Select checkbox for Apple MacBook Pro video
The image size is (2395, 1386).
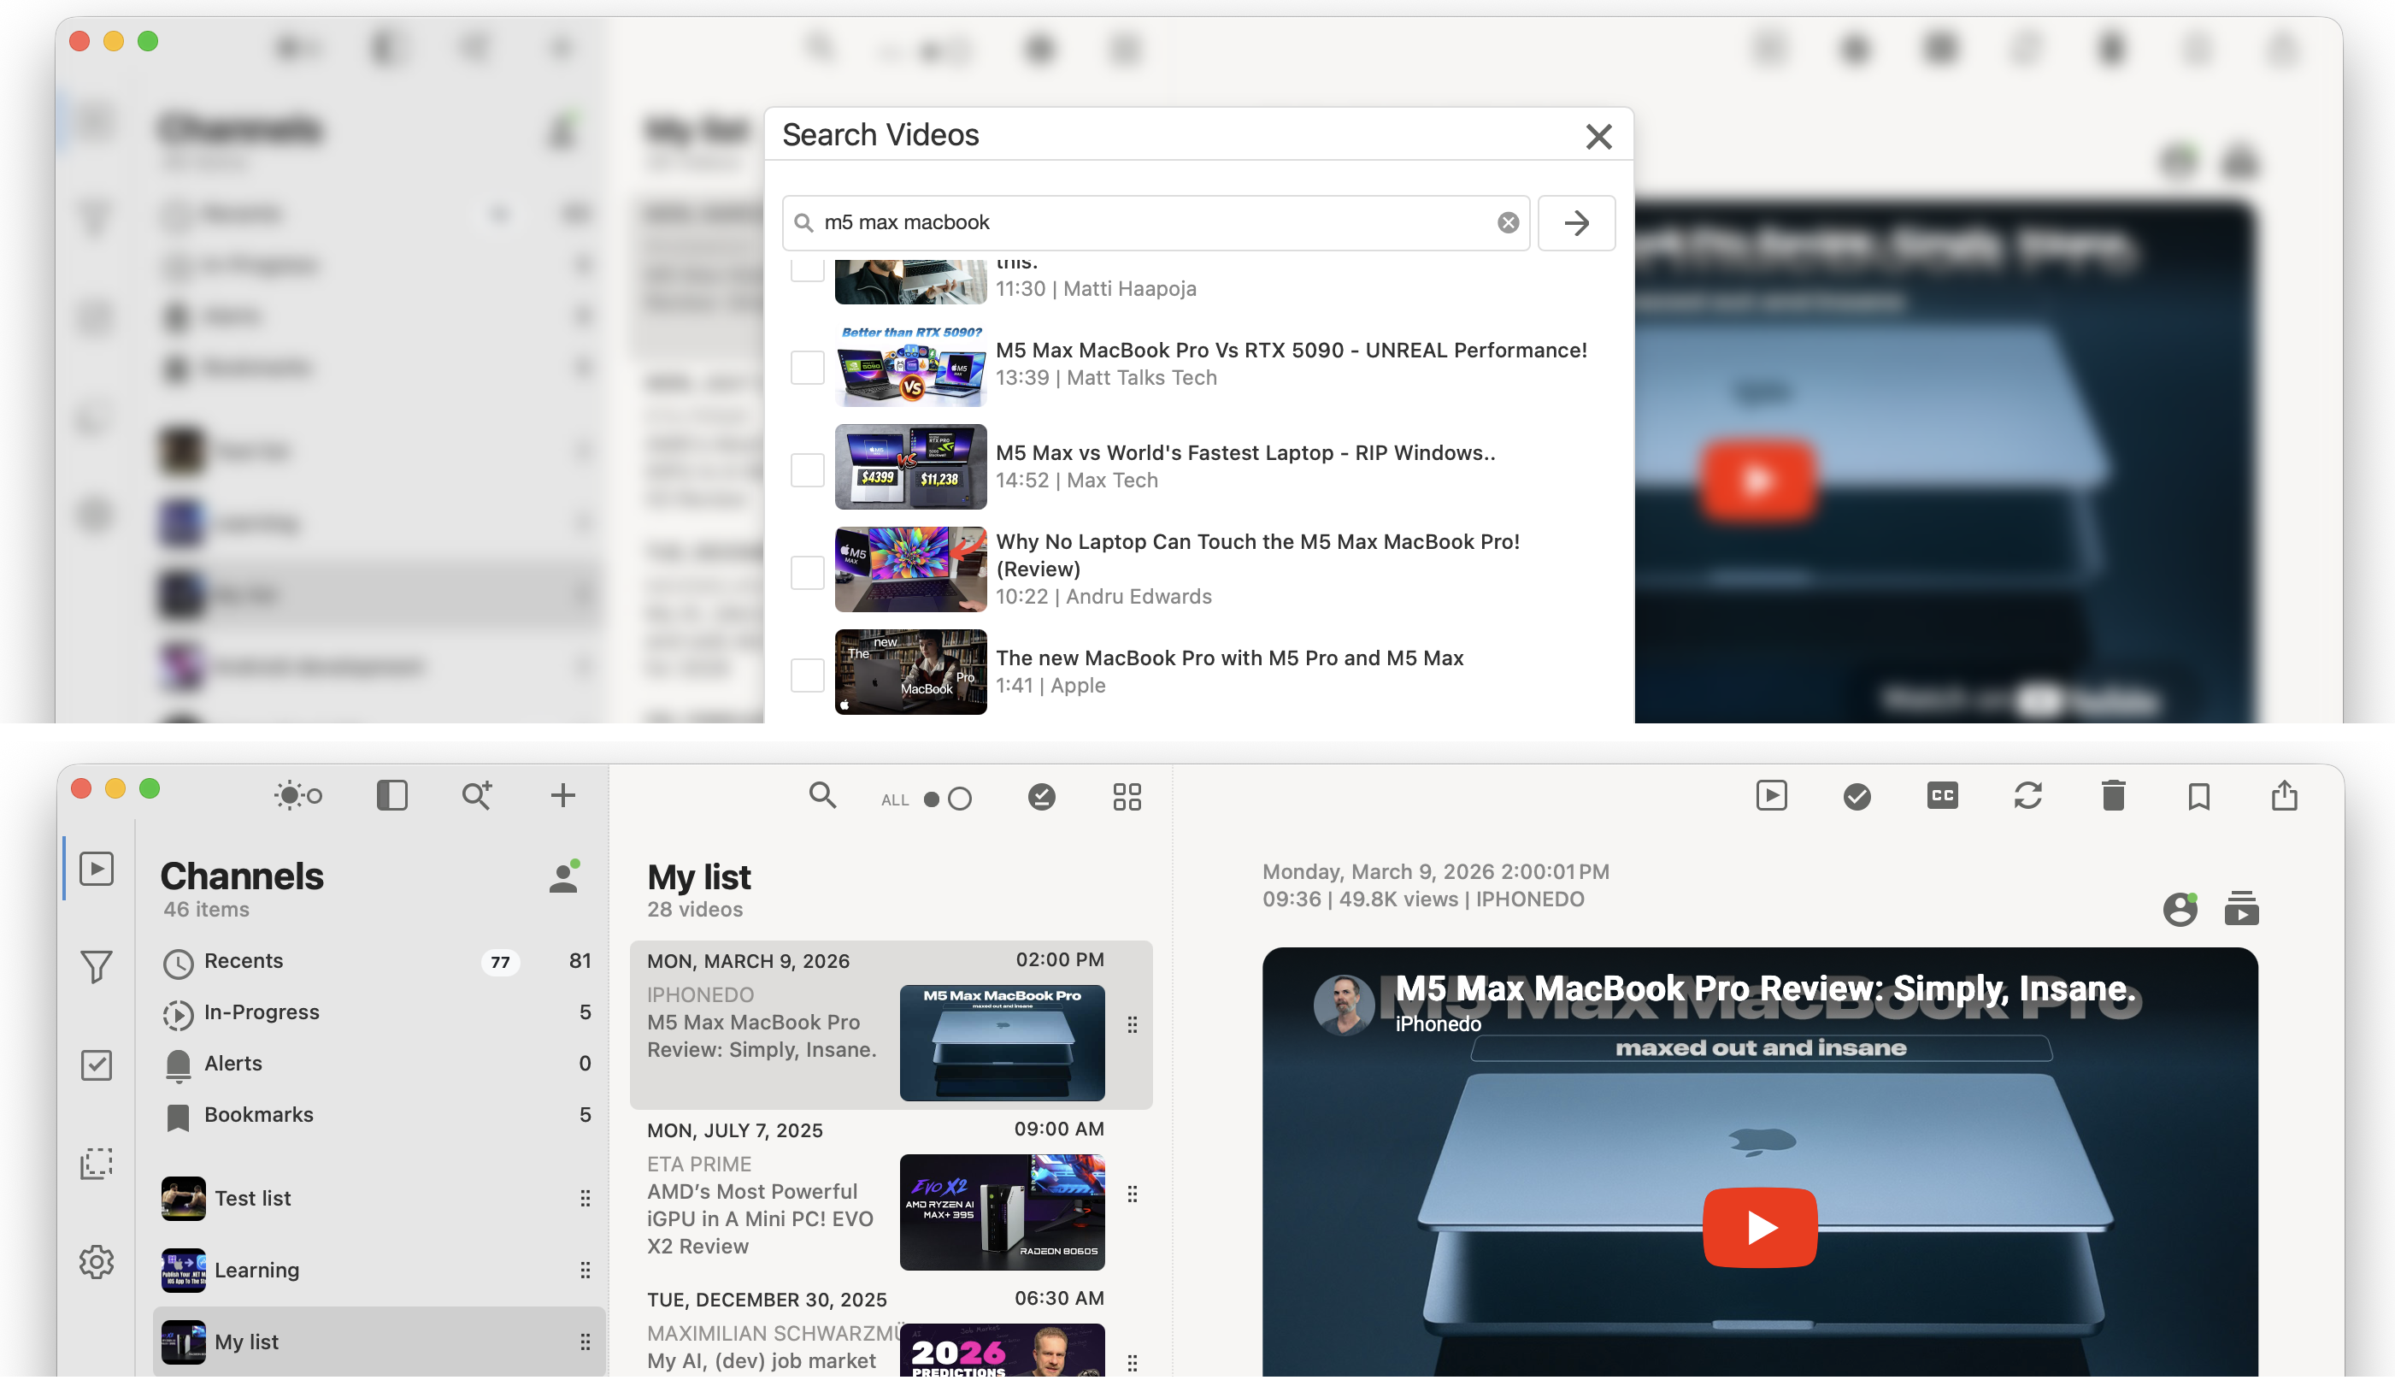pos(807,675)
